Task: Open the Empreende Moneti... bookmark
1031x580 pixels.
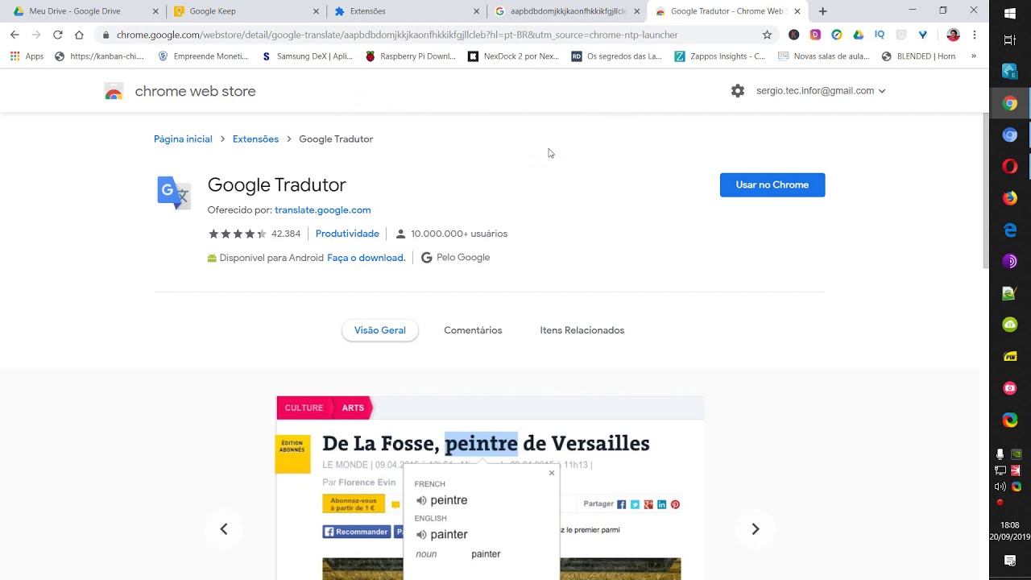Action: pos(204,56)
